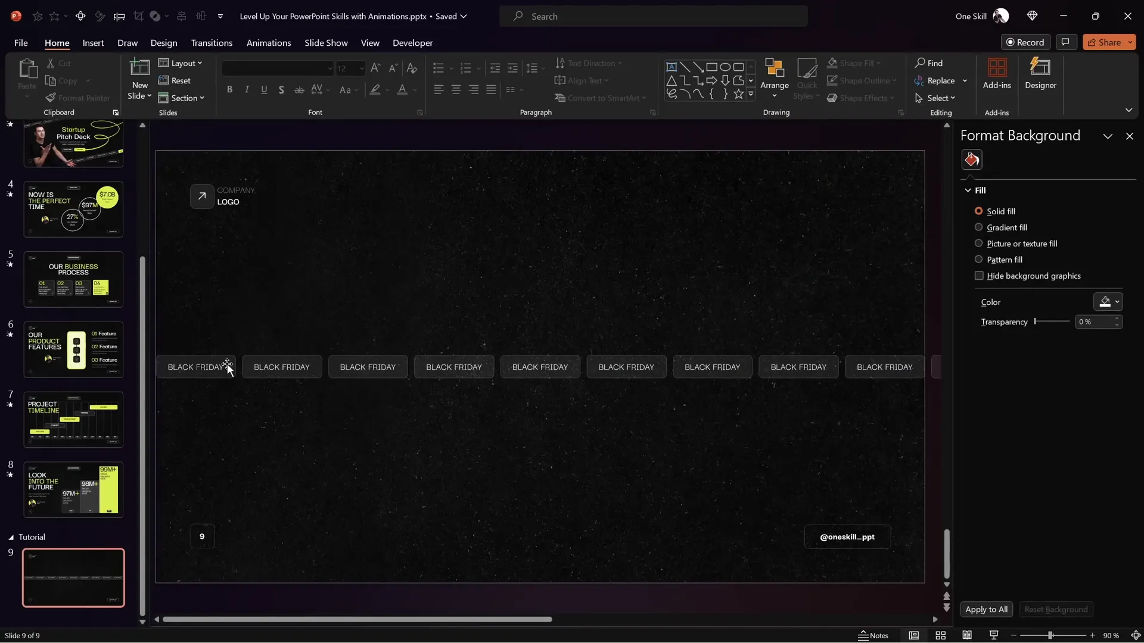
Task: Click the Arrange tool in Drawing group
Action: point(775,78)
